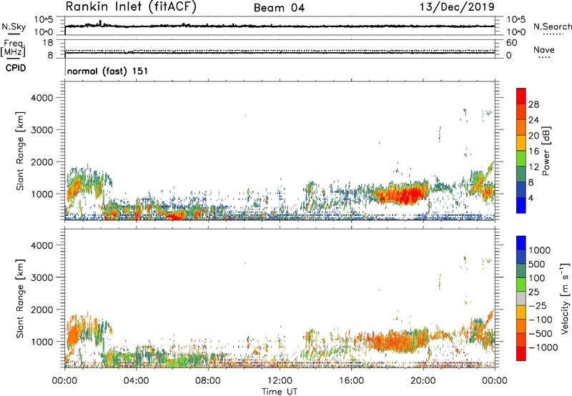The image size is (572, 396).
Task: Click the "-100" label on the velocity colorbar
Action: coord(541,320)
